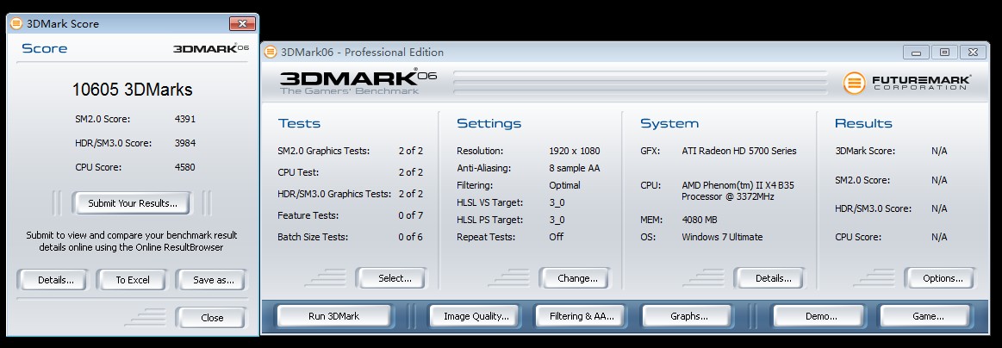Screen dimensions: 1002x348
Task: Click OS value Windows 7 Ultimate
Action: tap(722, 237)
